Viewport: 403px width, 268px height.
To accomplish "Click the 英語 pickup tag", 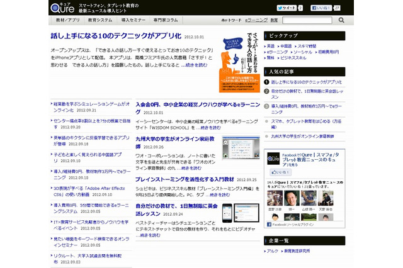I will click(x=271, y=46).
